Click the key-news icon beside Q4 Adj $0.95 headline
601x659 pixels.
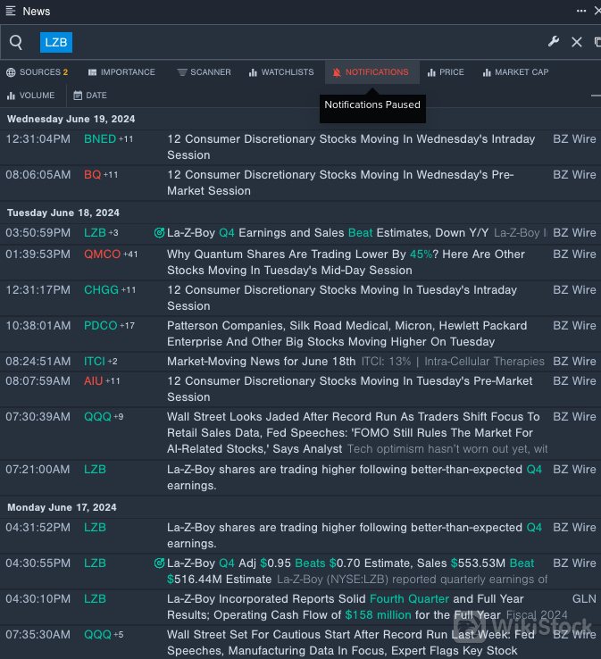click(x=159, y=563)
